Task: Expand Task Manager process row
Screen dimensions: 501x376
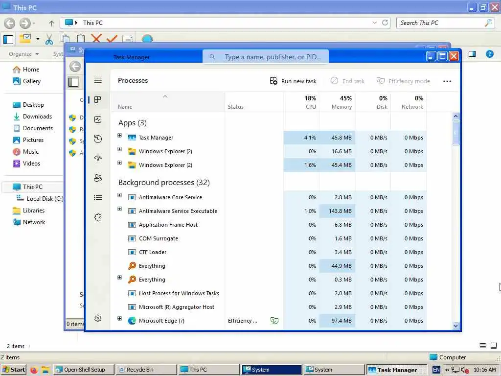Action: click(119, 136)
